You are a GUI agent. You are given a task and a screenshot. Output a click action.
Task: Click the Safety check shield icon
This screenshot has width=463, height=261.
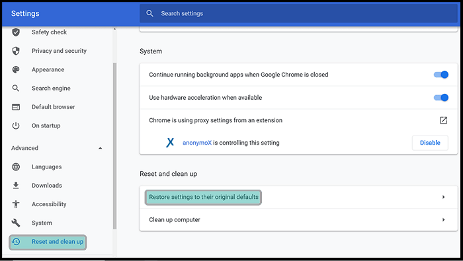point(16,32)
